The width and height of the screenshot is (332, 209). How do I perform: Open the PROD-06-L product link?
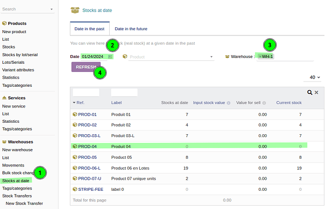[x=89, y=168]
